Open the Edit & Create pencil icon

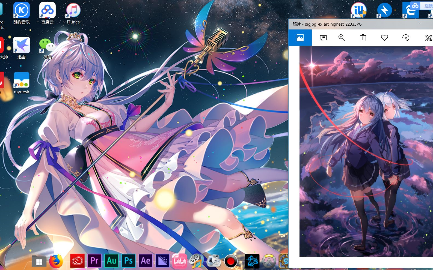pos(429,38)
